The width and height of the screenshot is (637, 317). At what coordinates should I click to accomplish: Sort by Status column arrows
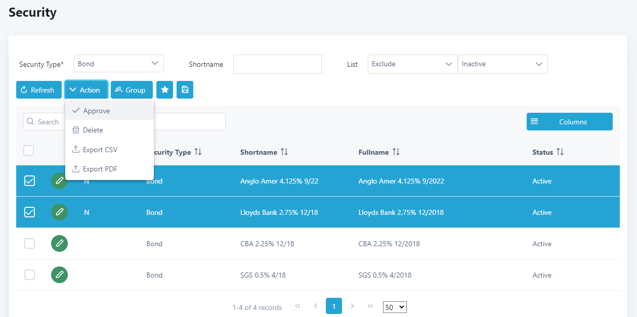click(x=560, y=152)
